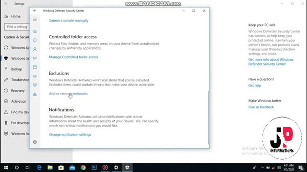Open Defender settings gear icon
This screenshot has width=307, height=172.
point(35,142)
